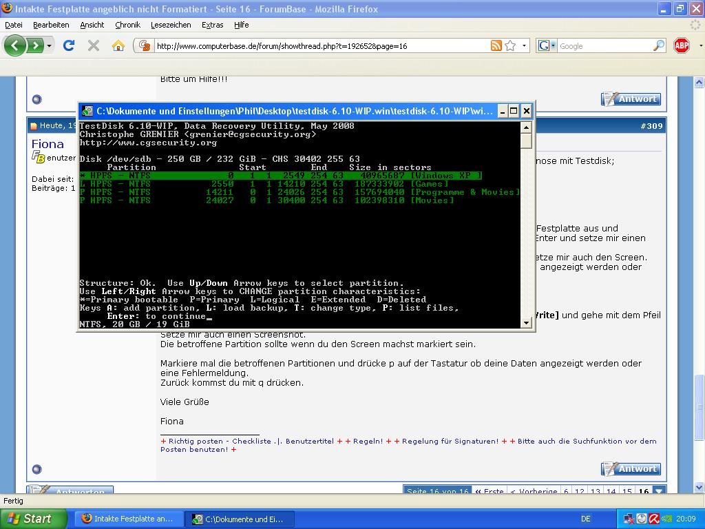The height and width of the screenshot is (529, 705).
Task: Reload the page with the refresh icon
Action: coord(69,45)
